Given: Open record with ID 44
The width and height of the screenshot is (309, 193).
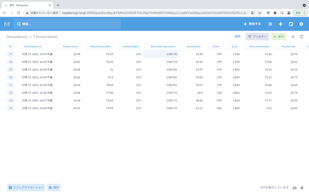Looking at the screenshot, I should (11, 108).
